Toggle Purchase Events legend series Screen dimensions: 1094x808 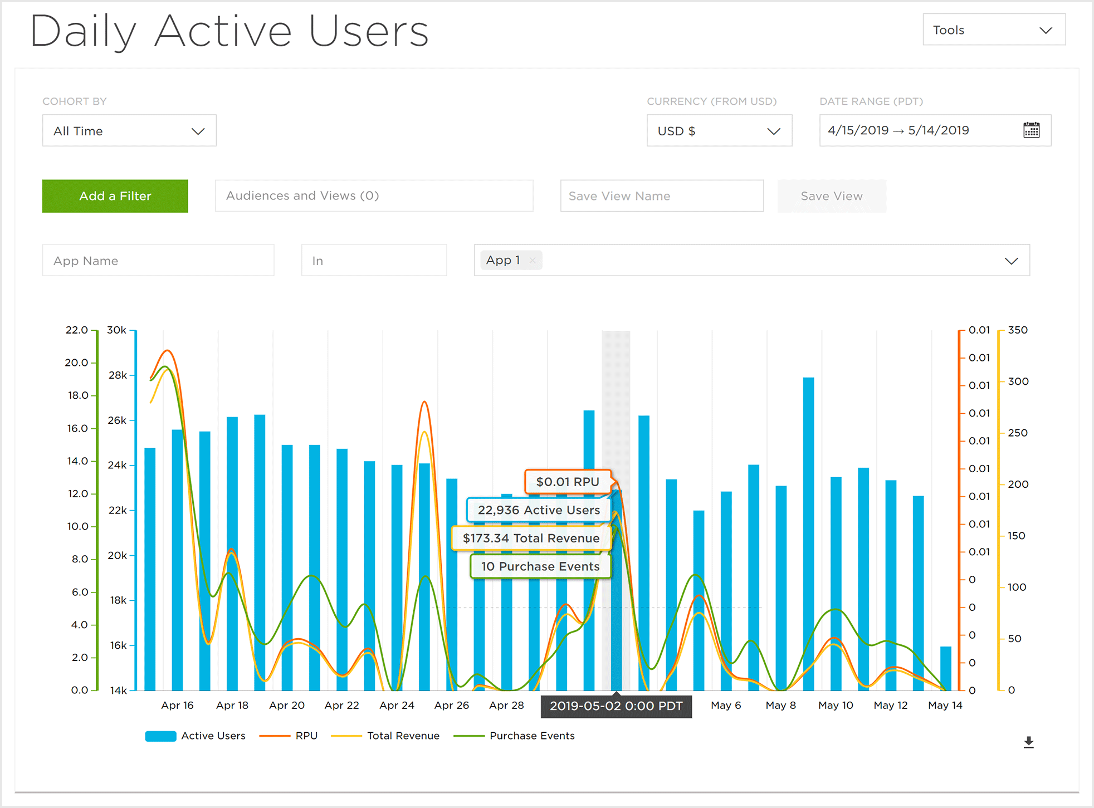(531, 736)
